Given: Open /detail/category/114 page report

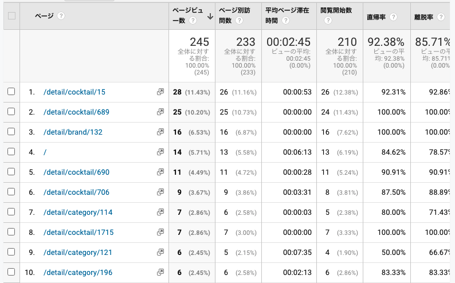Looking at the screenshot, I should click(78, 213).
